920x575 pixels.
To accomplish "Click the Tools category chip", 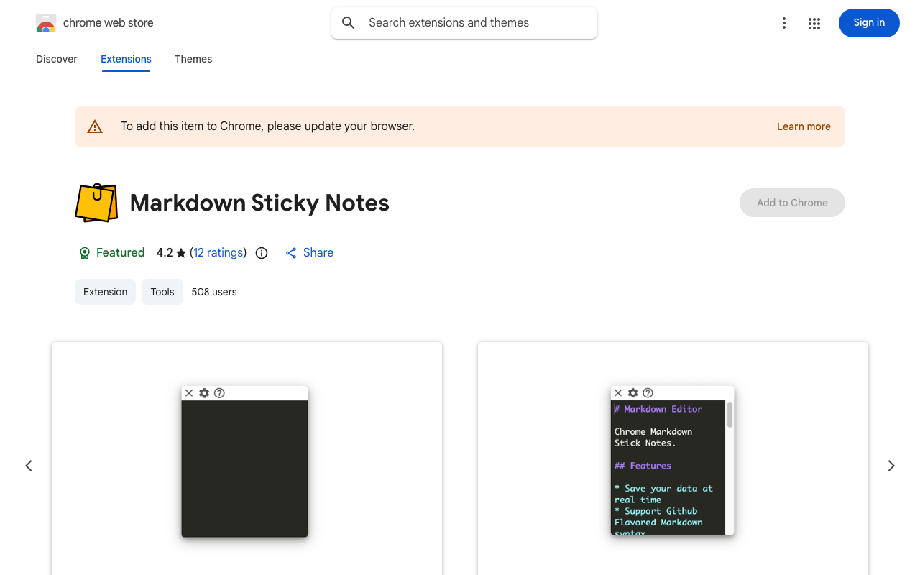I will 162,292.
